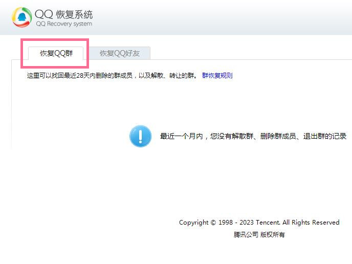Click the QQ Recovery system subtitle

tap(64, 24)
